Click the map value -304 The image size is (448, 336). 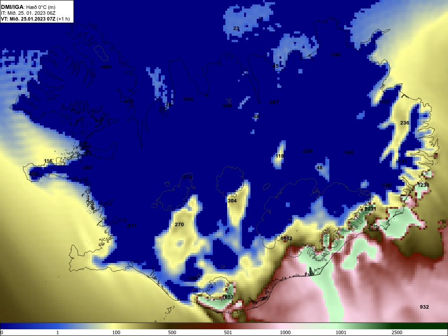coord(188,99)
